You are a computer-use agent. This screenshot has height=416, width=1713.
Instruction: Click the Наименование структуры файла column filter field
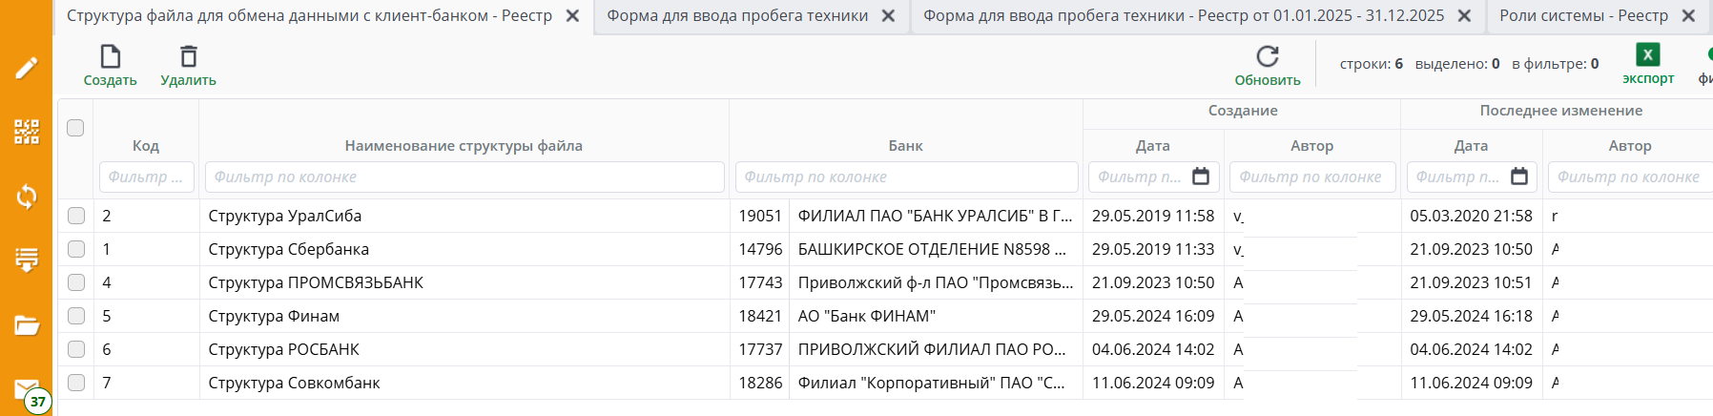pyautogui.click(x=464, y=177)
